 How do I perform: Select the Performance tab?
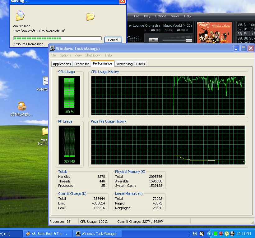(x=103, y=63)
